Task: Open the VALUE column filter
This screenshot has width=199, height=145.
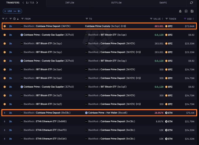Action: point(151,19)
